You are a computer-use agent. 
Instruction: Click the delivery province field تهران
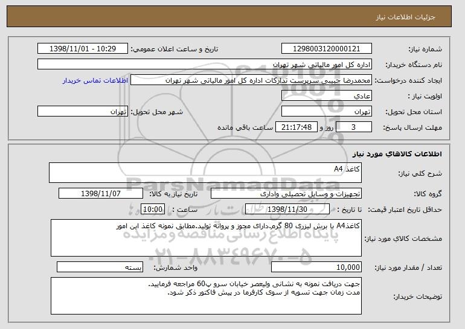(x=327, y=112)
